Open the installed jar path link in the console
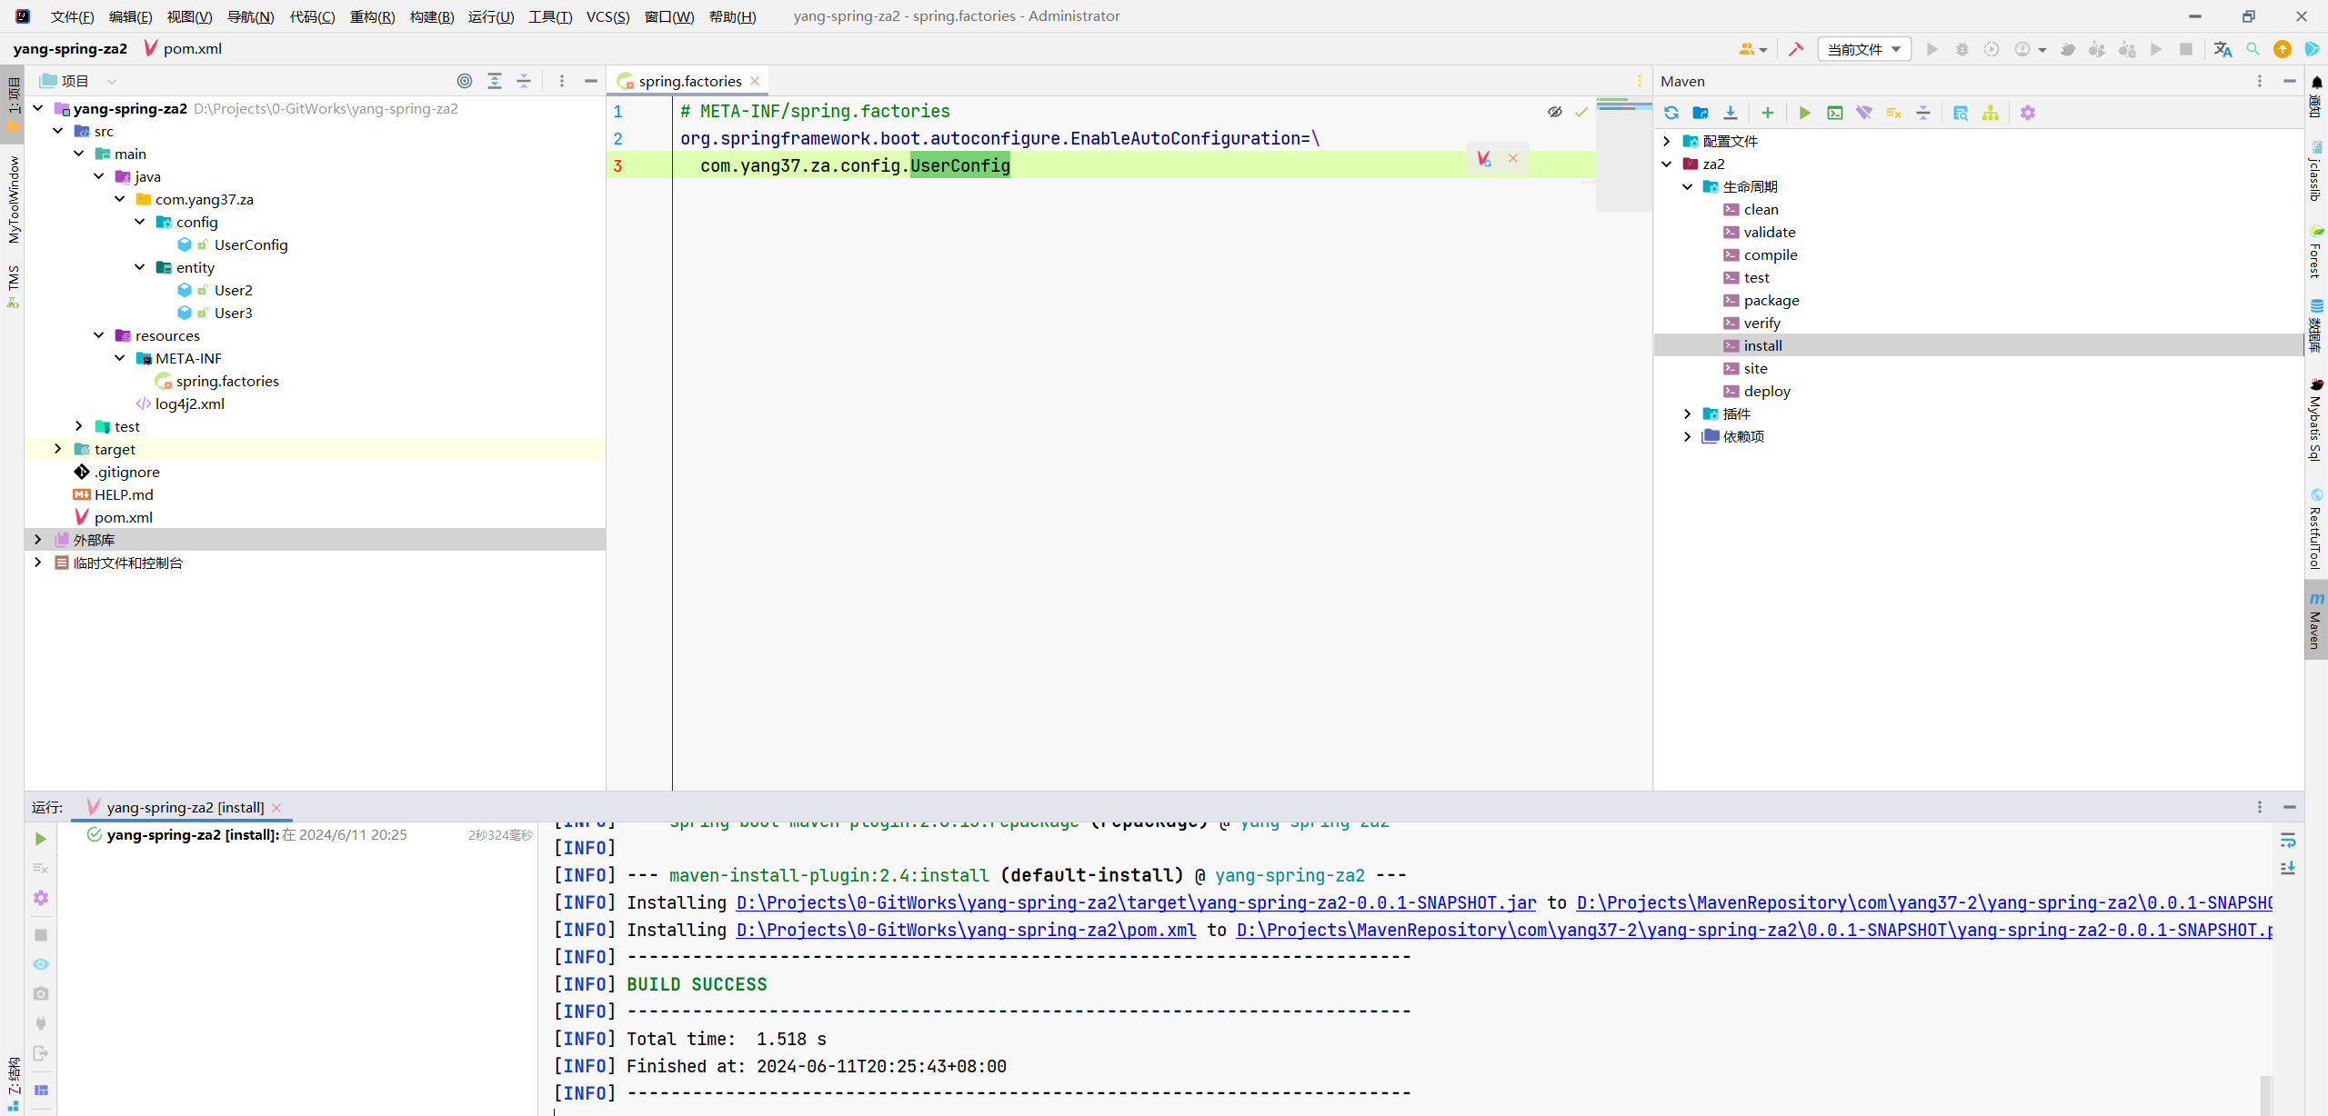 point(1136,902)
